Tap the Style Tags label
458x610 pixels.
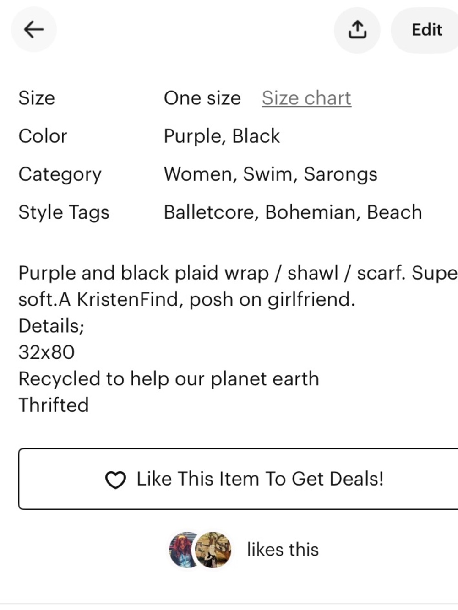point(64,213)
